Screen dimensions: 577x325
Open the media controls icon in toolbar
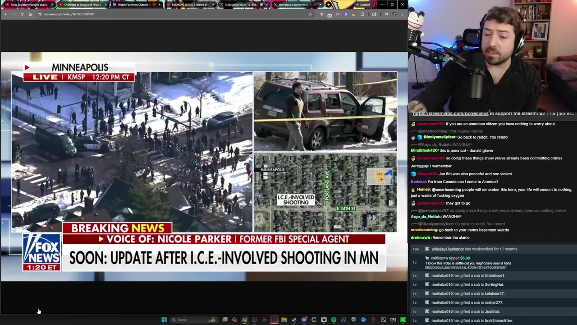387,14
